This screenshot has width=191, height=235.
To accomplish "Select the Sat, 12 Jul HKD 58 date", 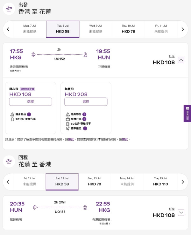I will [x=62, y=182].
